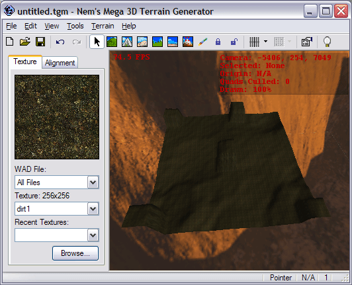
Task: Click the Browse... button
Action: click(x=75, y=253)
